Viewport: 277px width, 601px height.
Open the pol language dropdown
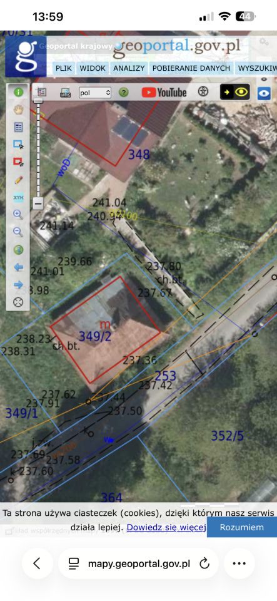point(95,93)
